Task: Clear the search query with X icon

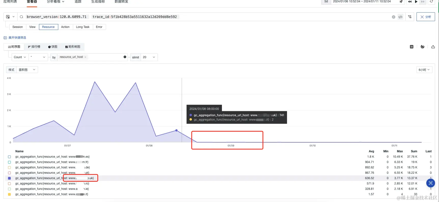Action: pyautogui.click(x=393, y=17)
